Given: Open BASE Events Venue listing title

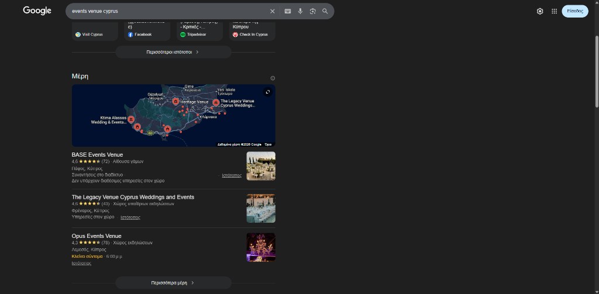Looking at the screenshot, I should (98, 155).
